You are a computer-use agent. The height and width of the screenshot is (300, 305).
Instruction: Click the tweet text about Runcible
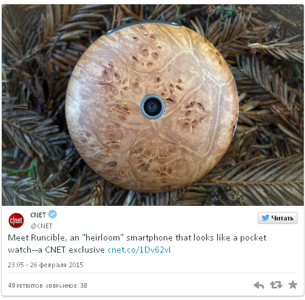(137, 244)
